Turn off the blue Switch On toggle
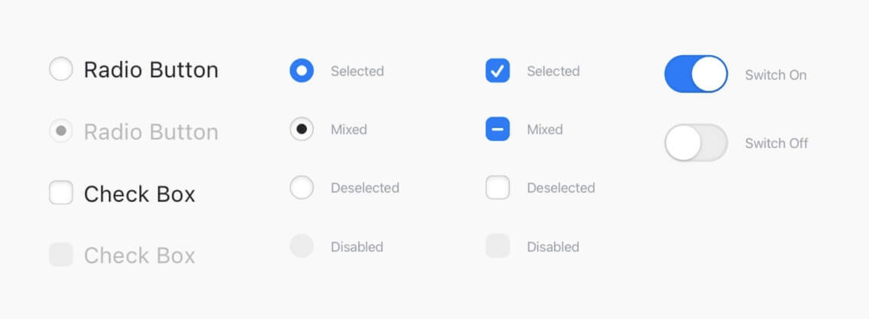The width and height of the screenshot is (869, 319). (x=696, y=74)
